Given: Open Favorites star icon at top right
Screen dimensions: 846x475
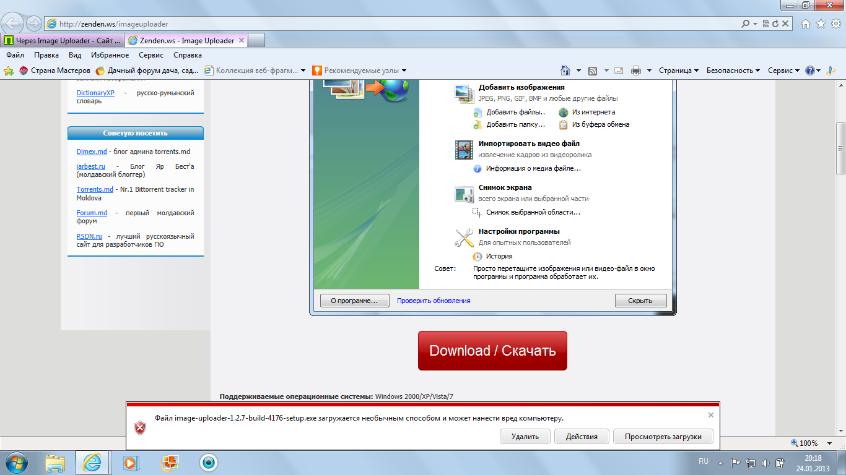Looking at the screenshot, I should tap(821, 24).
